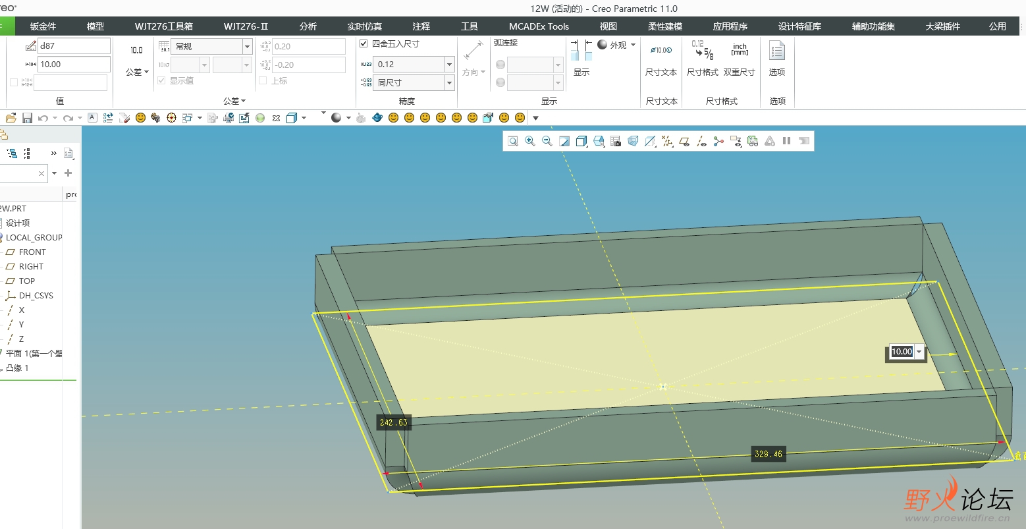Image resolution: width=1026 pixels, height=529 pixels.
Task: Switch to the view tab
Action: [x=608, y=26]
